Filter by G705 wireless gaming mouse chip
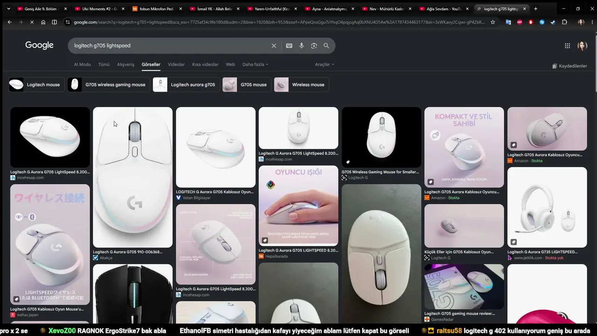 pyautogui.click(x=109, y=84)
